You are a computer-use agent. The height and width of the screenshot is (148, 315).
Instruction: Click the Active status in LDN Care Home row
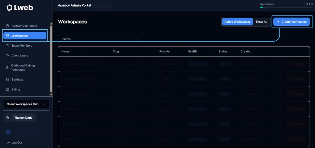tap(224, 124)
